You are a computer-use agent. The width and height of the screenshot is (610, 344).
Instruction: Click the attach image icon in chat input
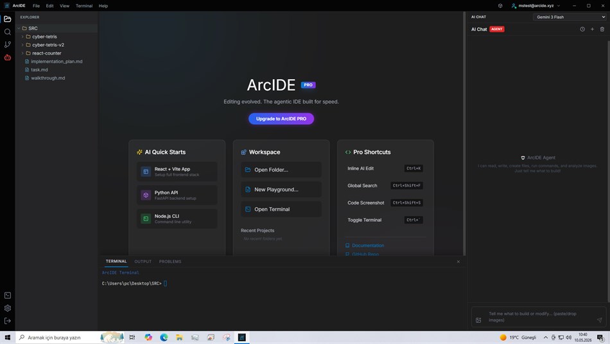click(478, 320)
